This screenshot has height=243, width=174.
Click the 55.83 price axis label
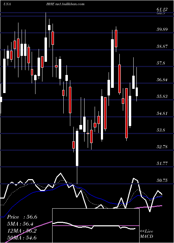pyautogui.click(x=162, y=97)
